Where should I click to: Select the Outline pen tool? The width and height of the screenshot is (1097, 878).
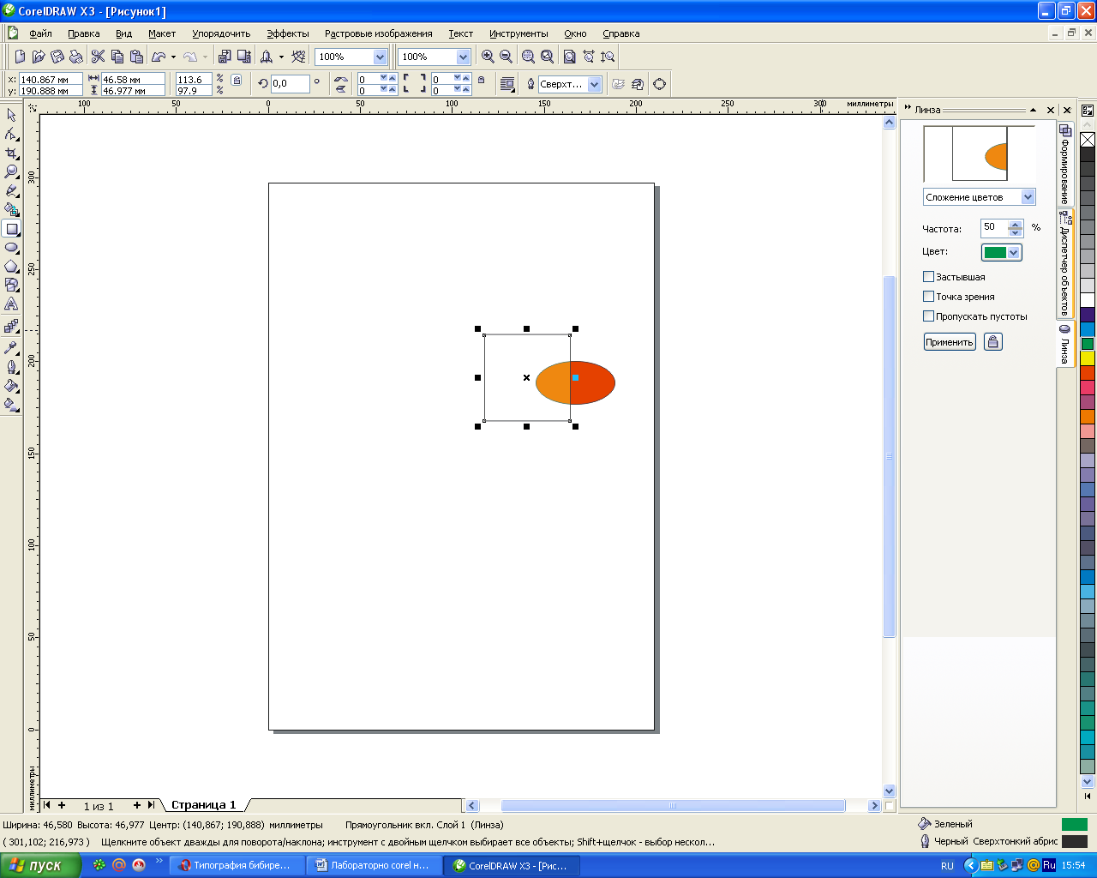click(x=11, y=367)
